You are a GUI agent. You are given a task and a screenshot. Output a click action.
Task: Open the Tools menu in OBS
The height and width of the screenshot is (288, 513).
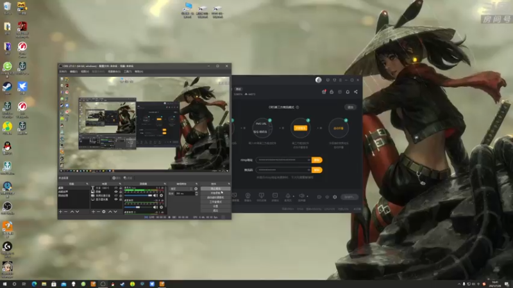point(128,71)
